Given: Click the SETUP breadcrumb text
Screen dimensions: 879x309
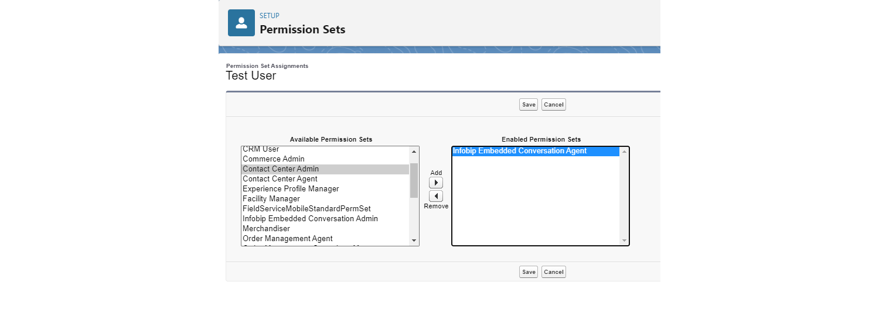Looking at the screenshot, I should click(270, 16).
